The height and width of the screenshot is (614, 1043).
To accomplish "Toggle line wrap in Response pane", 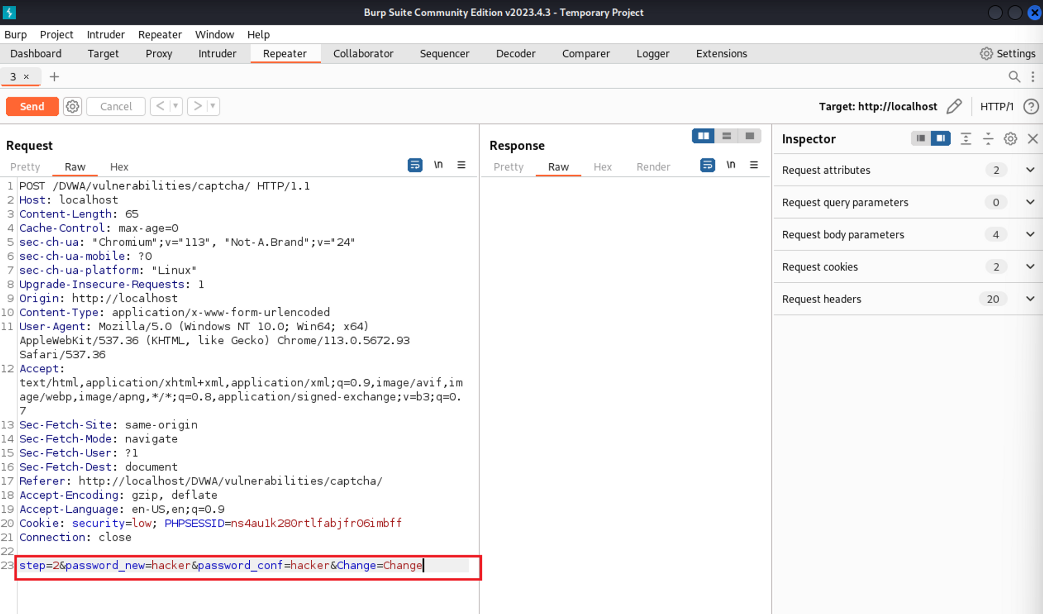I will [x=707, y=165].
